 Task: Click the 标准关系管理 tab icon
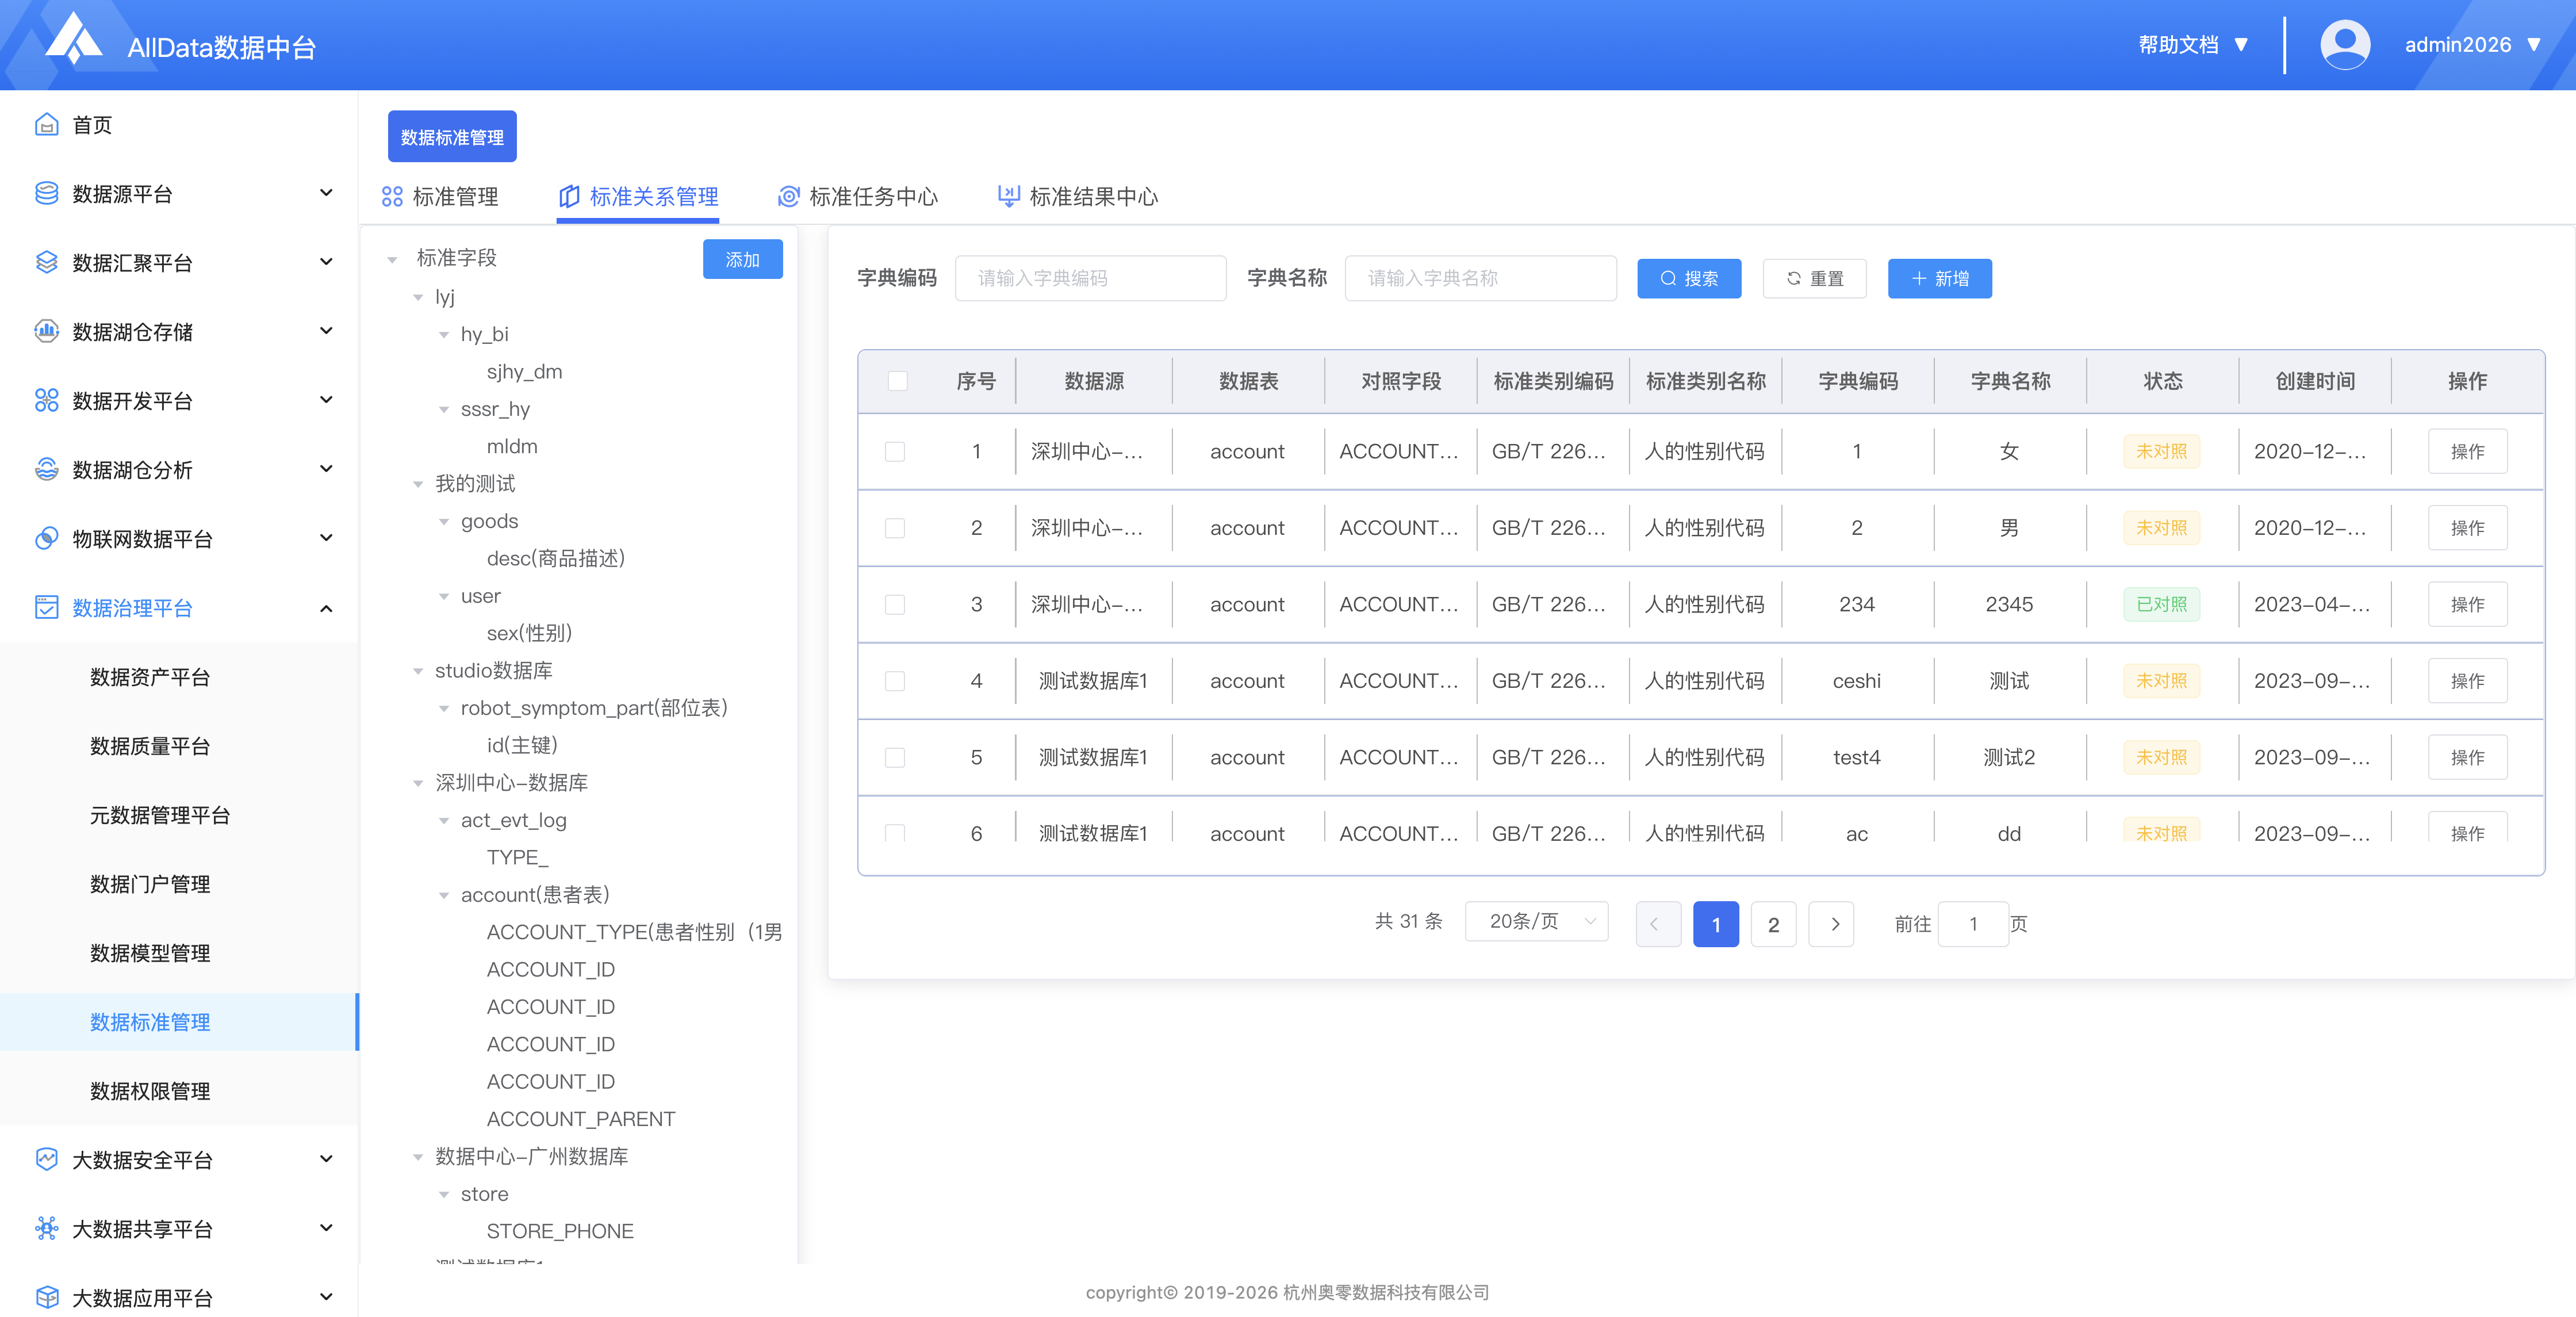tap(569, 196)
